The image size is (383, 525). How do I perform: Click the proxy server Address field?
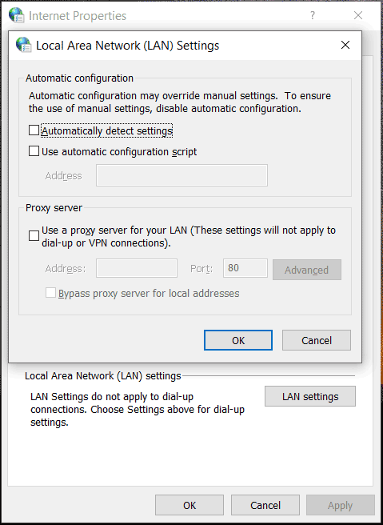tap(137, 268)
